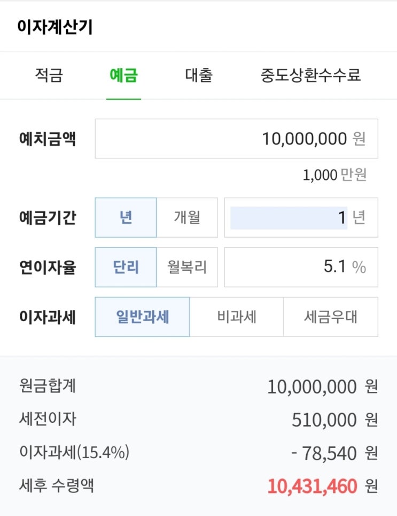Choose 년 as the deposit period unit
The height and width of the screenshot is (516, 397).
pos(126,218)
